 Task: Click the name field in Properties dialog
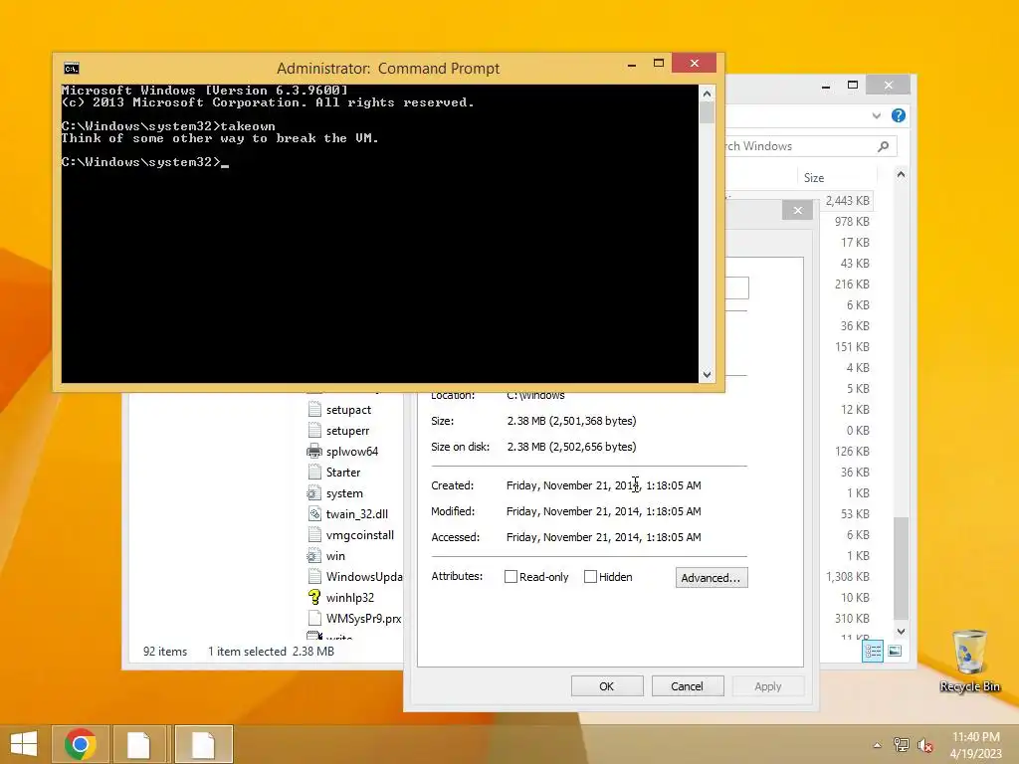click(x=737, y=287)
